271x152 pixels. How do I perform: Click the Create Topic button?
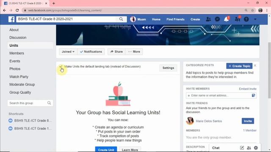(239, 66)
